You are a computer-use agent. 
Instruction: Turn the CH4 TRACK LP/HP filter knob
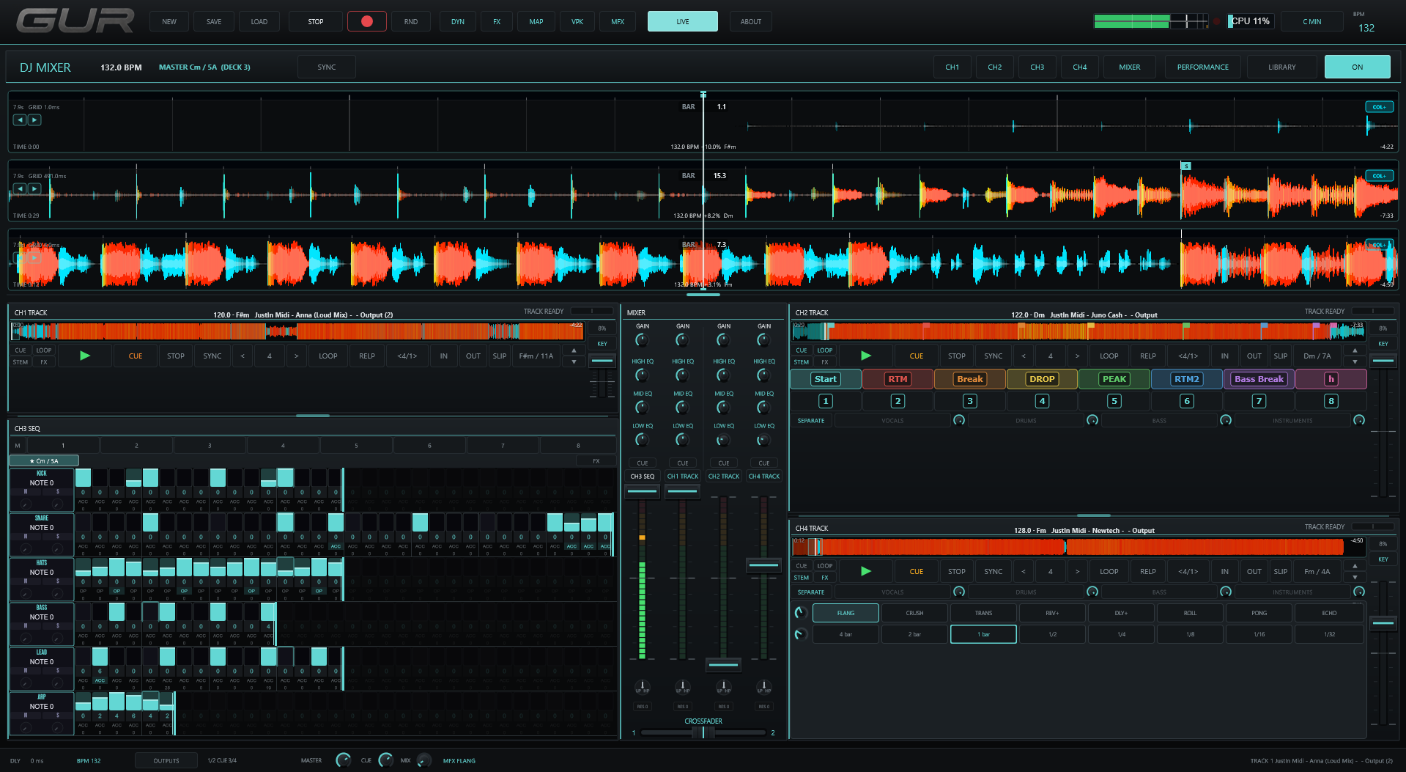pos(763,688)
